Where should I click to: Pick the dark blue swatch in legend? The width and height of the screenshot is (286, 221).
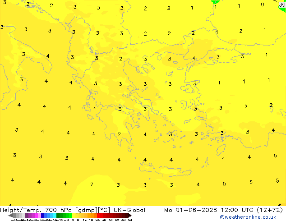pyautogui.click(x=42, y=215)
